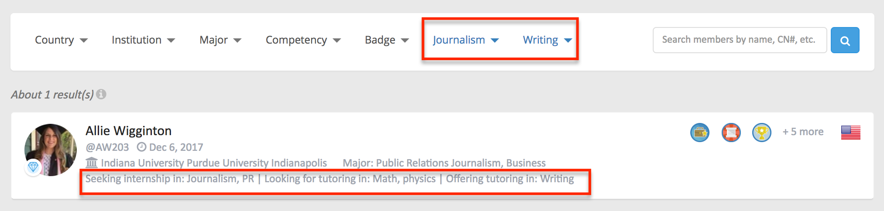Click the info icon beside results count
The height and width of the screenshot is (211, 884).
101,94
